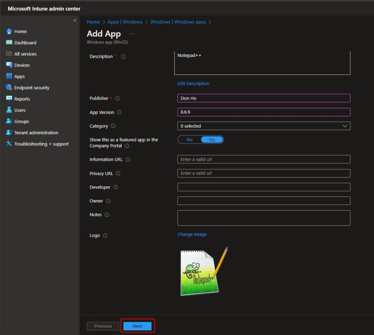Focus the Publisher field containing Don Ho
Image resolution: width=374 pixels, height=335 pixels.
click(x=264, y=98)
